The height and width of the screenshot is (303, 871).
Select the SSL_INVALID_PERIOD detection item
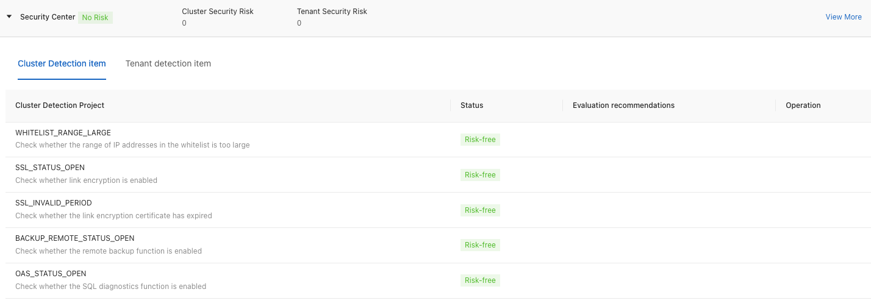point(54,203)
